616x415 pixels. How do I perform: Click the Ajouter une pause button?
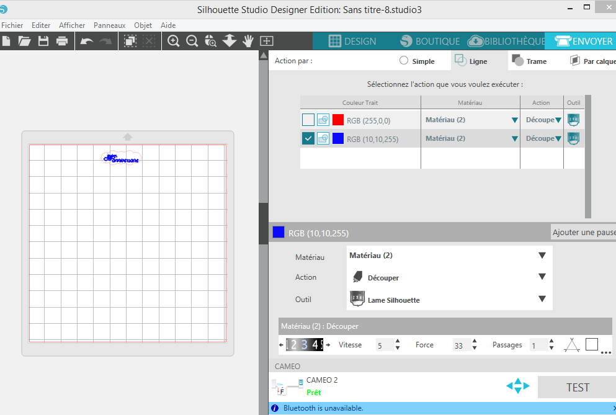click(x=584, y=232)
